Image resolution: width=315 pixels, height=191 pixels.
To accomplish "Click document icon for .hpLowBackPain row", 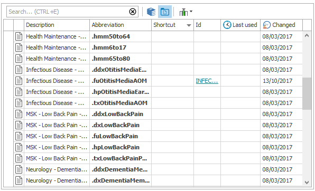I will [18, 147].
